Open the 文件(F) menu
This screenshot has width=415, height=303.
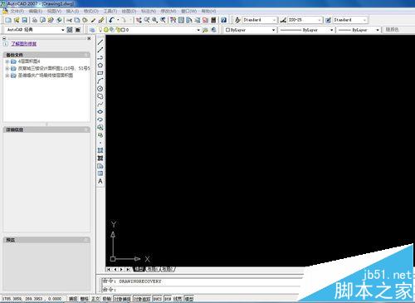(x=17, y=11)
